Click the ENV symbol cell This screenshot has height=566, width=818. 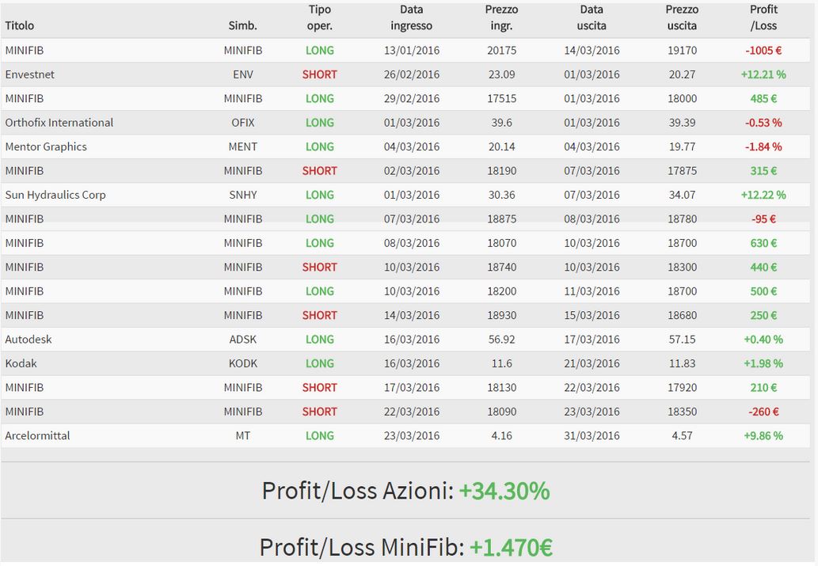[x=242, y=74]
